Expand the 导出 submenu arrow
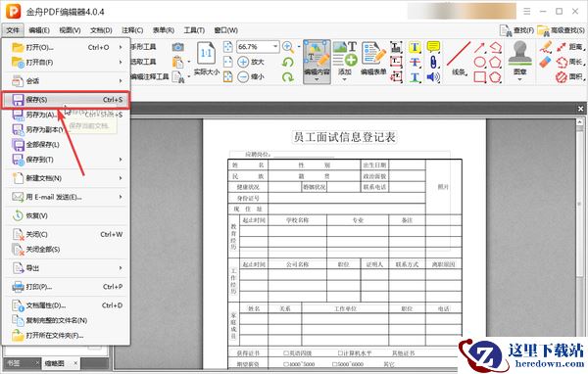Image resolution: width=588 pixels, height=374 pixels. (121, 268)
